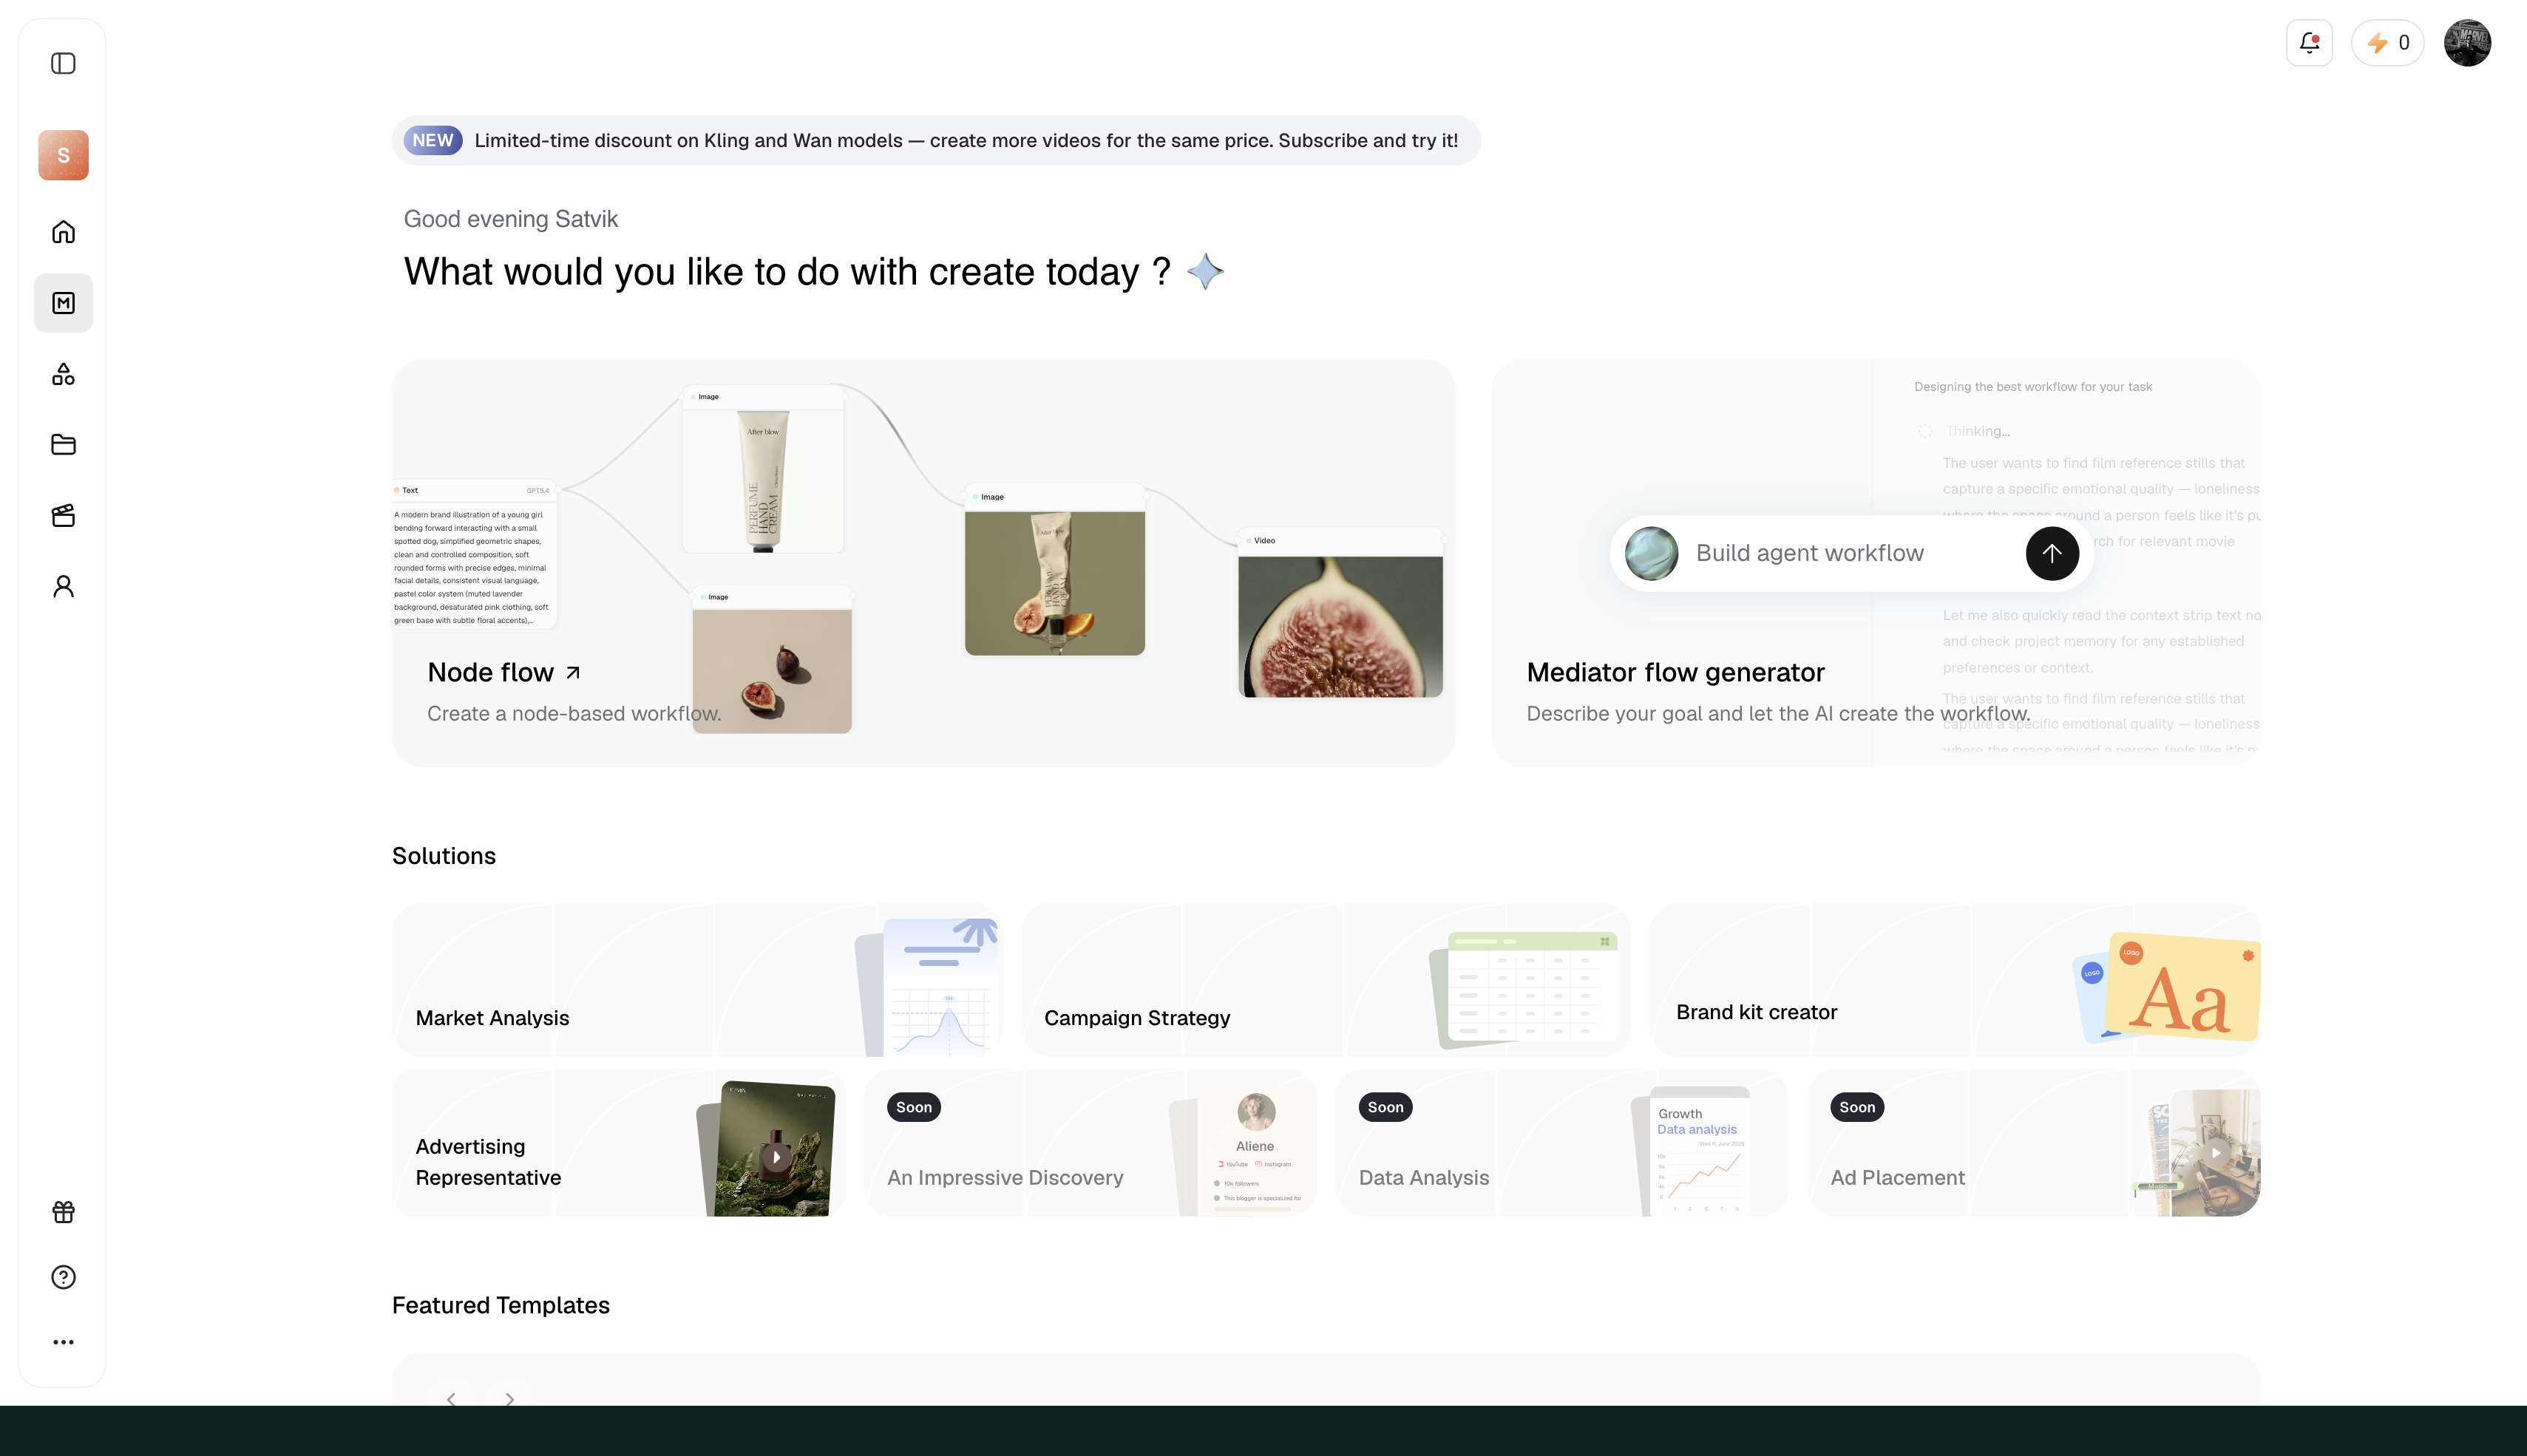Open the help question mark icon
The width and height of the screenshot is (2527, 1456).
(x=63, y=1277)
